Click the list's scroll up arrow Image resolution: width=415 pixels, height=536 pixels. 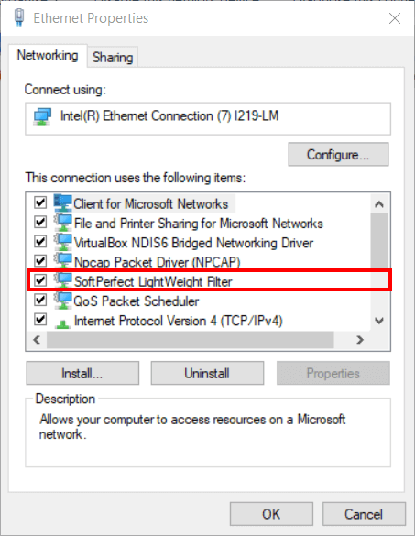click(x=378, y=204)
